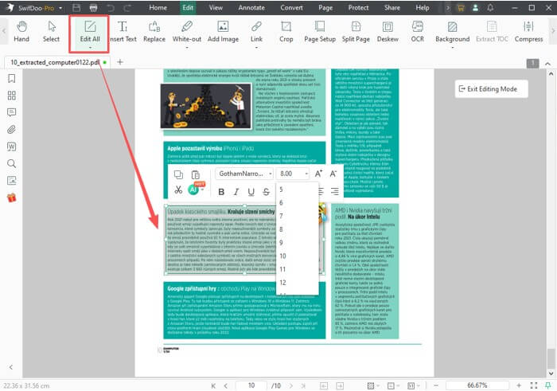This screenshot has height=391, width=557.
Task: Decrease font size with the A- icon
Action: 333,174
